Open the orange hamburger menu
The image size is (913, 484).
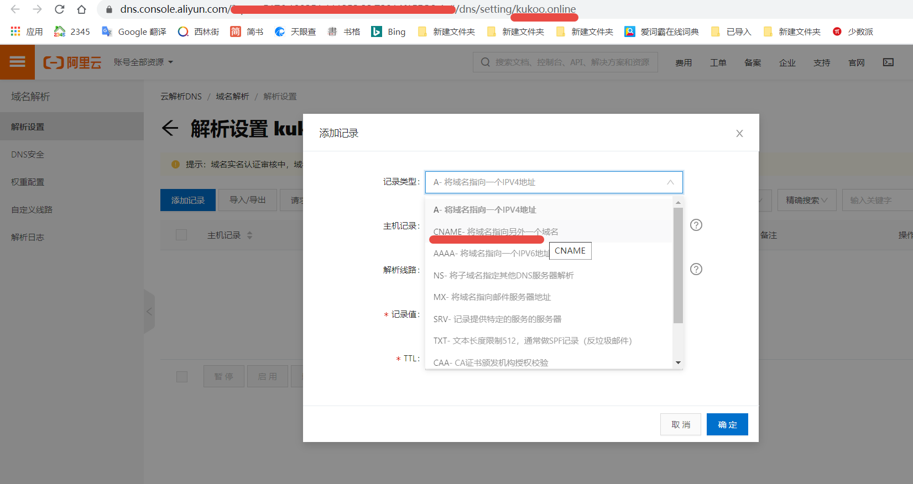click(17, 62)
